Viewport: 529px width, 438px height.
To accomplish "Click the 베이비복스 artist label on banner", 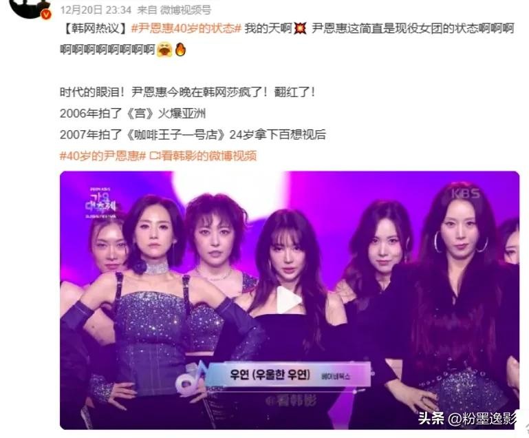I will point(336,376).
